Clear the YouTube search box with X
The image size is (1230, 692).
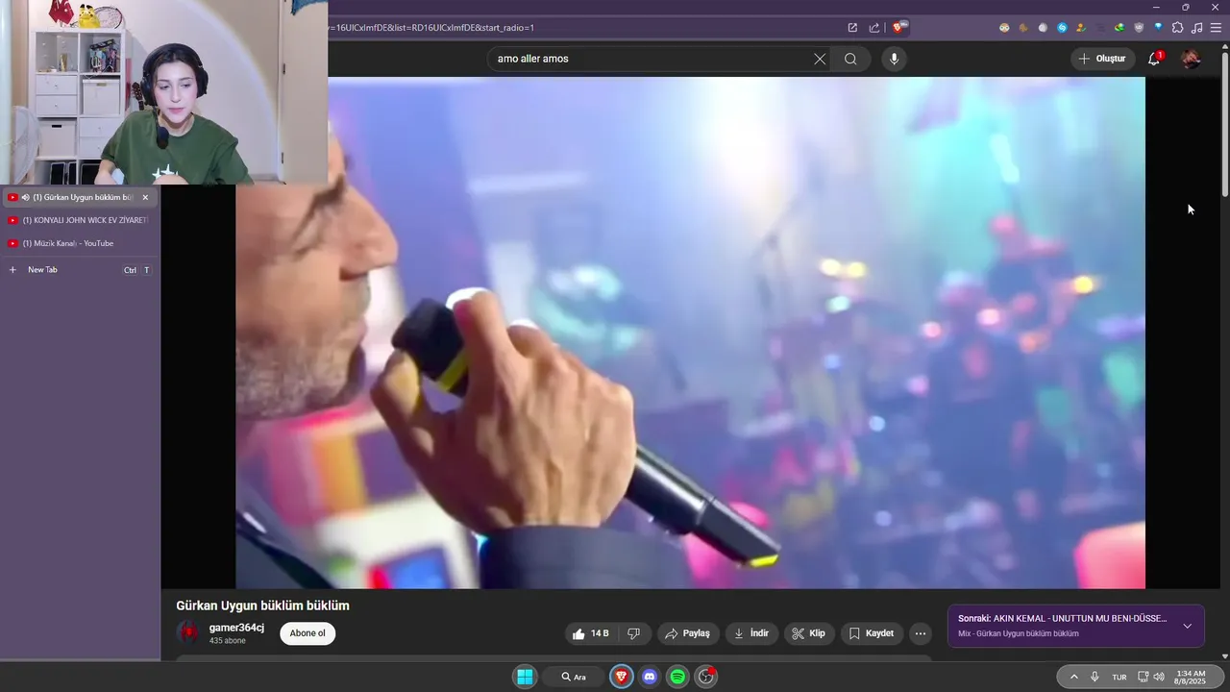[820, 59]
